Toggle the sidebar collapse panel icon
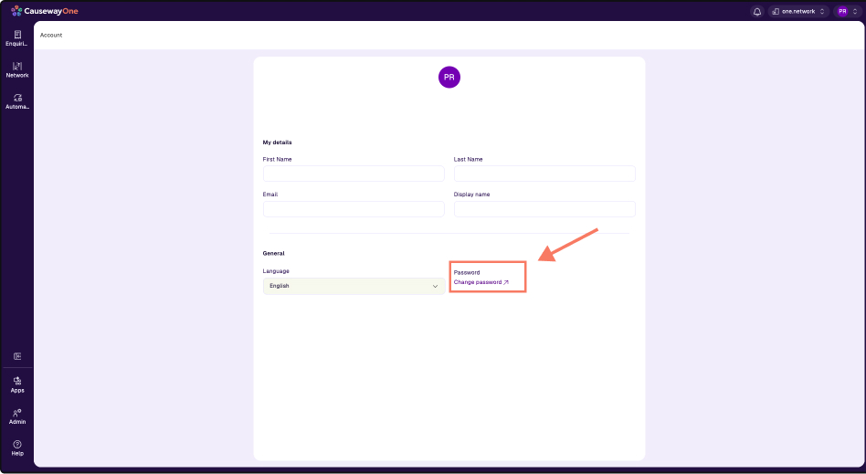The image size is (866, 474). click(17, 356)
